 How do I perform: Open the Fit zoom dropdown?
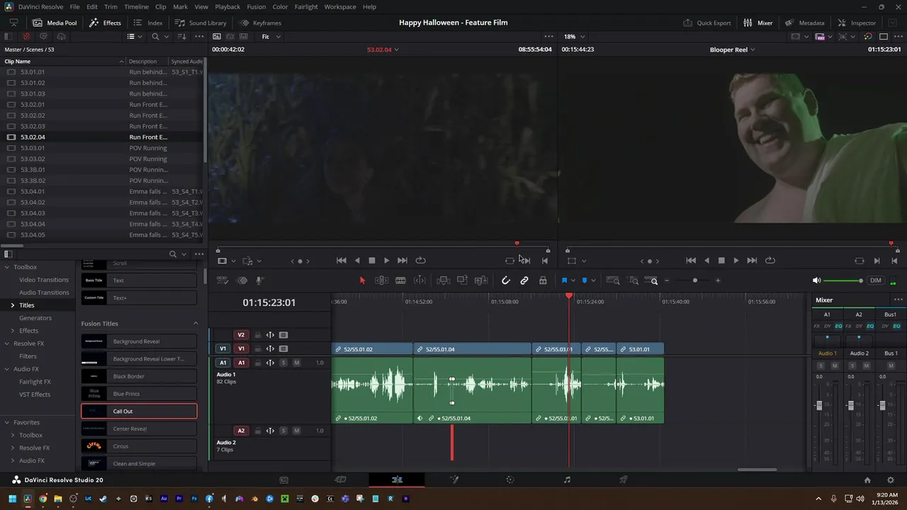(x=271, y=36)
